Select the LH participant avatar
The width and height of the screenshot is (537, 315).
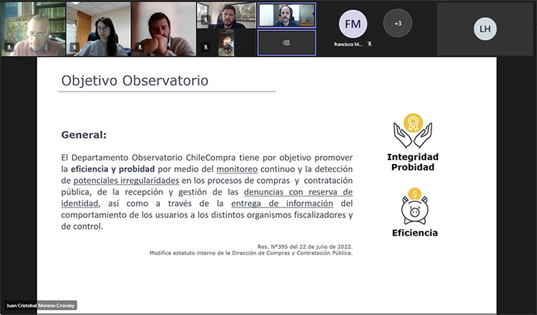[485, 29]
